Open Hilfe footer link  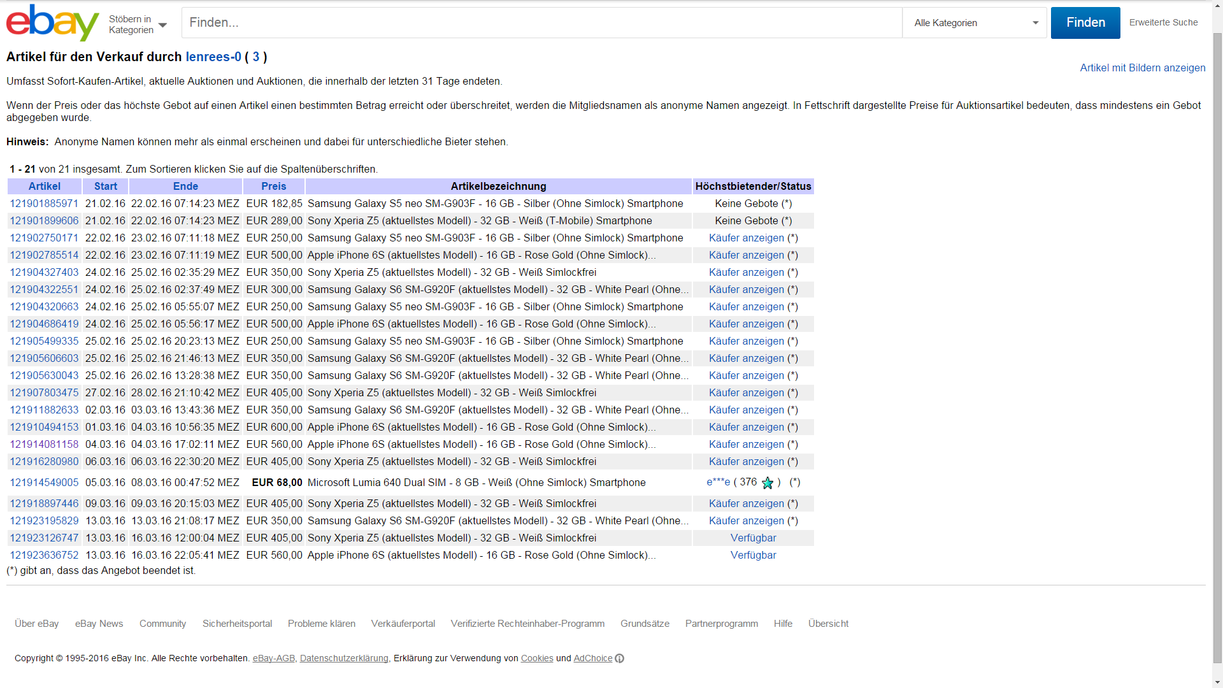783,624
